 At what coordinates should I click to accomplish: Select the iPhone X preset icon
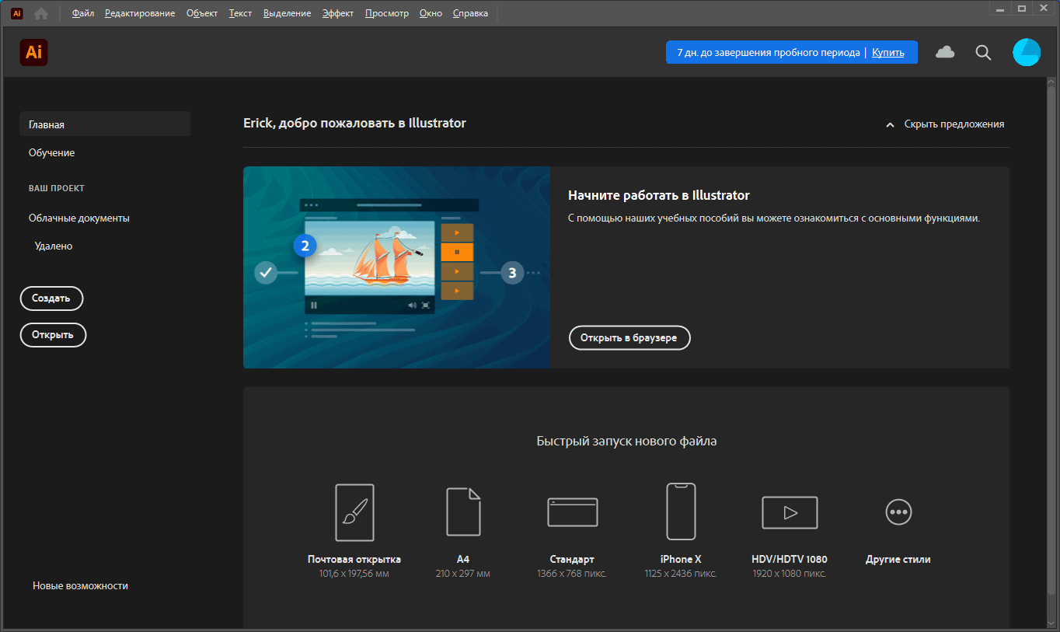pyautogui.click(x=681, y=511)
